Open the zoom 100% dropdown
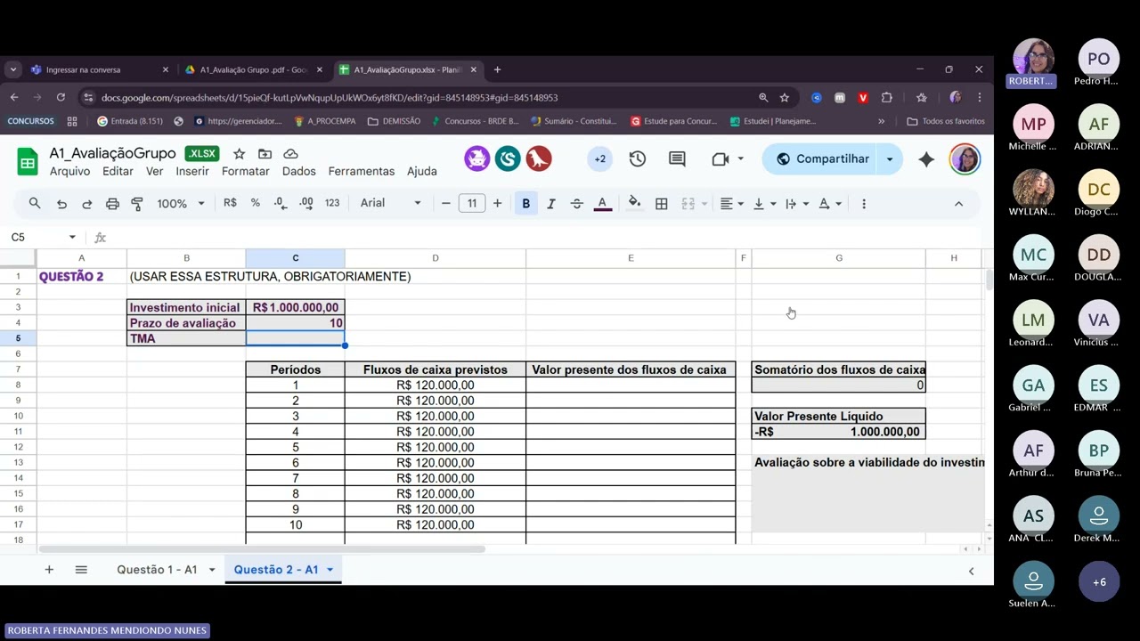Viewport: 1140px width, 641px height. (181, 204)
